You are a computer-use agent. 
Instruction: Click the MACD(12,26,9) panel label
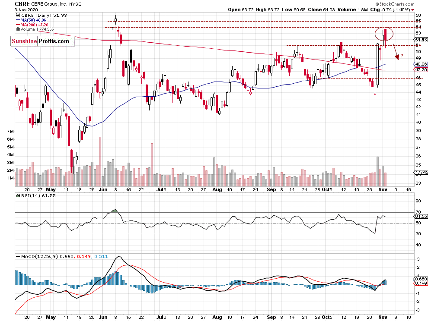(x=40, y=256)
